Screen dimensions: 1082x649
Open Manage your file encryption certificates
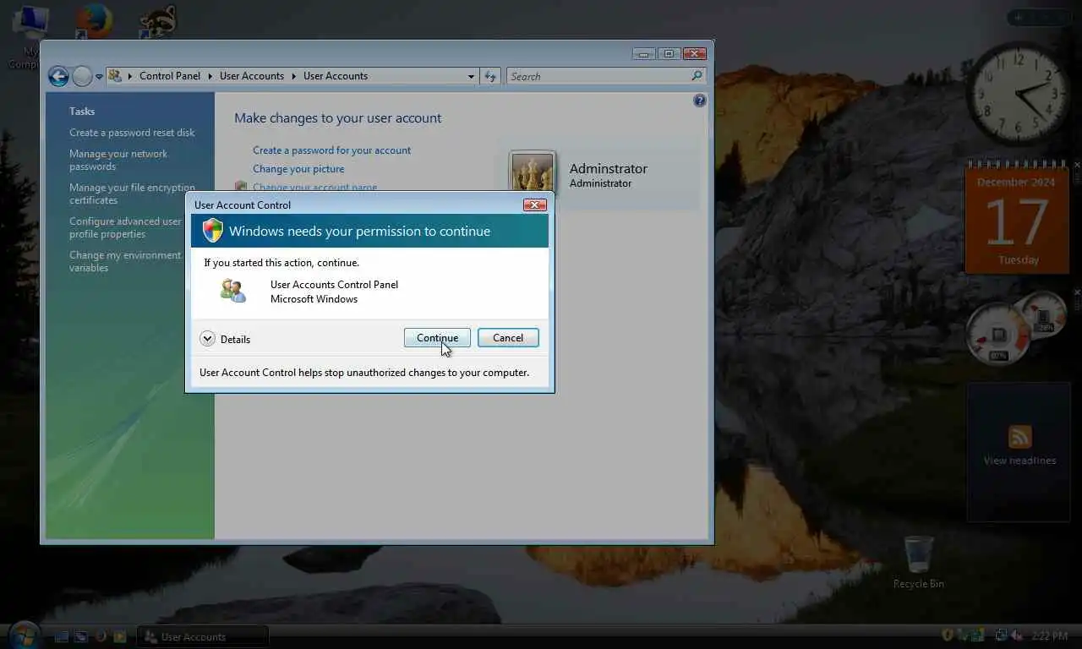pyautogui.click(x=132, y=194)
